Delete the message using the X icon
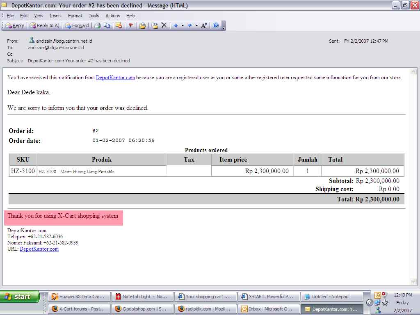The image size is (420, 315). tap(164, 25)
